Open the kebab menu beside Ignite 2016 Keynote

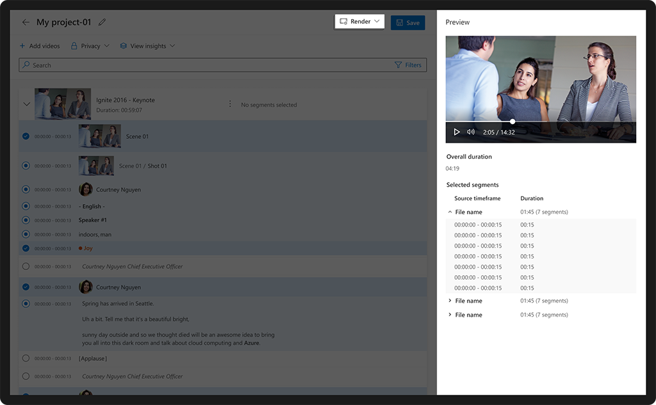(x=230, y=104)
